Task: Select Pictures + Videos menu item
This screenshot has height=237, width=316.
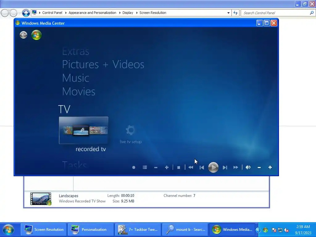Action: (103, 64)
